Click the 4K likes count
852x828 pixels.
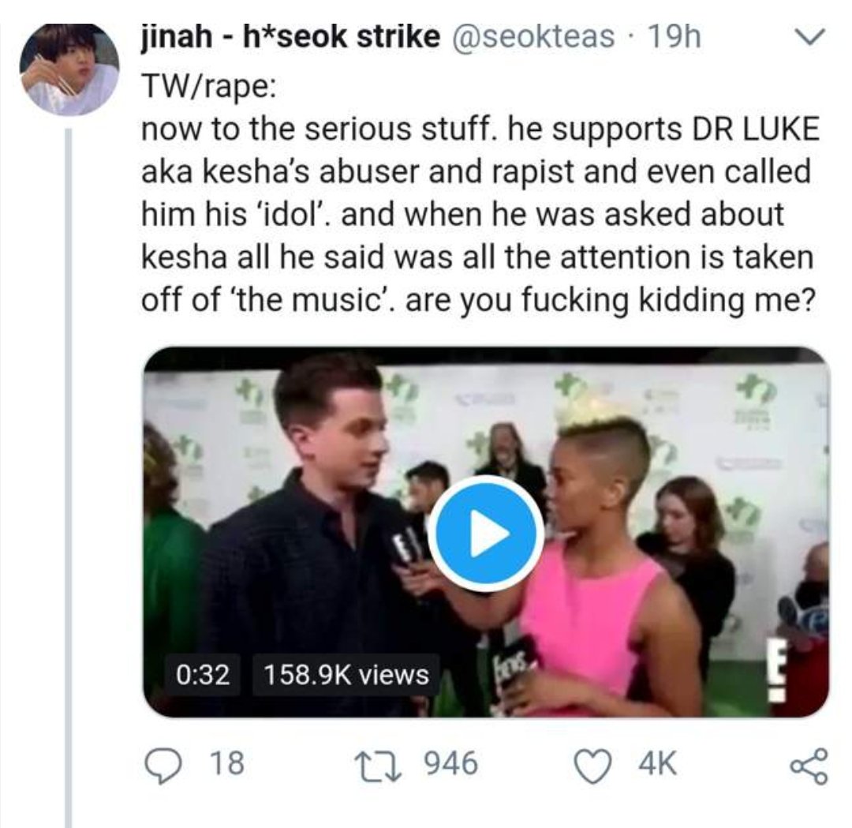tap(656, 763)
